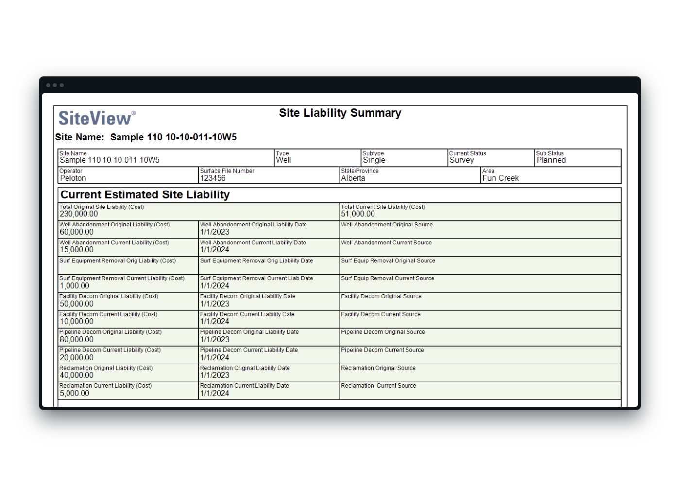Select the Type value 'Well'
The width and height of the screenshot is (680, 486).
[284, 160]
